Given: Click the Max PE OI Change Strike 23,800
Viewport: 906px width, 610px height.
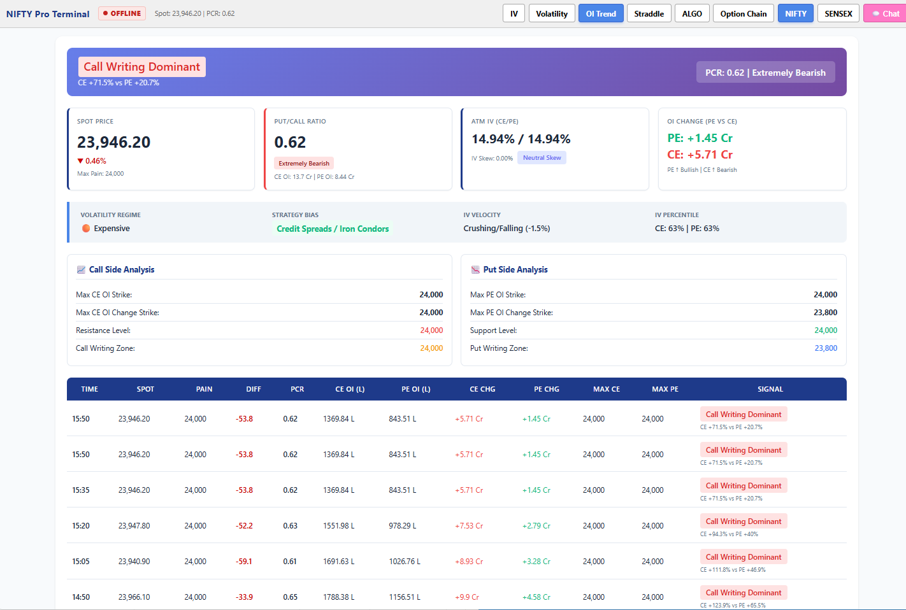Looking at the screenshot, I should click(826, 313).
